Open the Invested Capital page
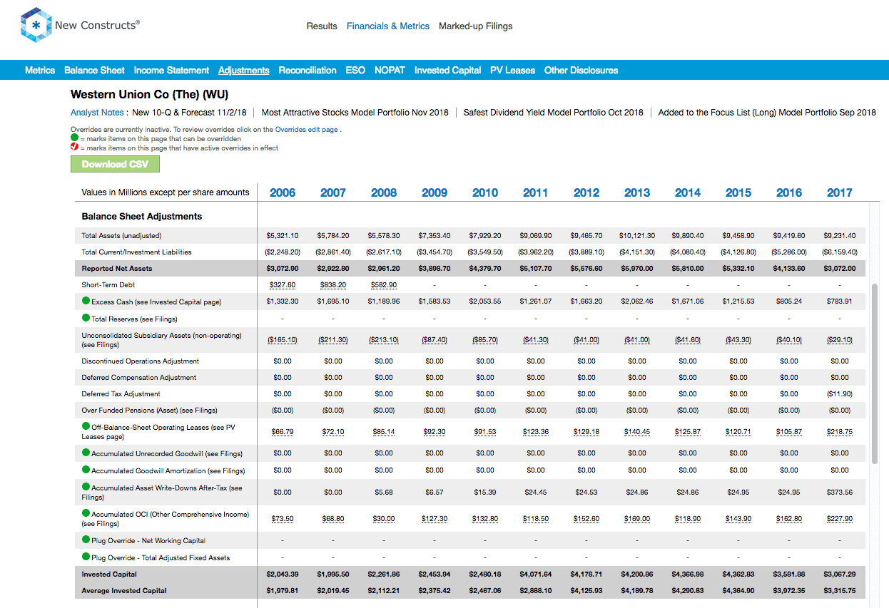Viewport: 889px width, 608px height. point(448,71)
